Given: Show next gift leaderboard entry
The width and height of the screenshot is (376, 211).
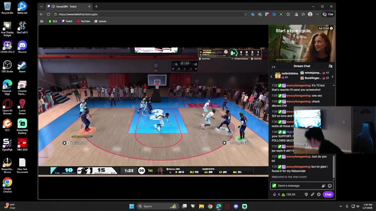Looking at the screenshot, I should [332, 77].
